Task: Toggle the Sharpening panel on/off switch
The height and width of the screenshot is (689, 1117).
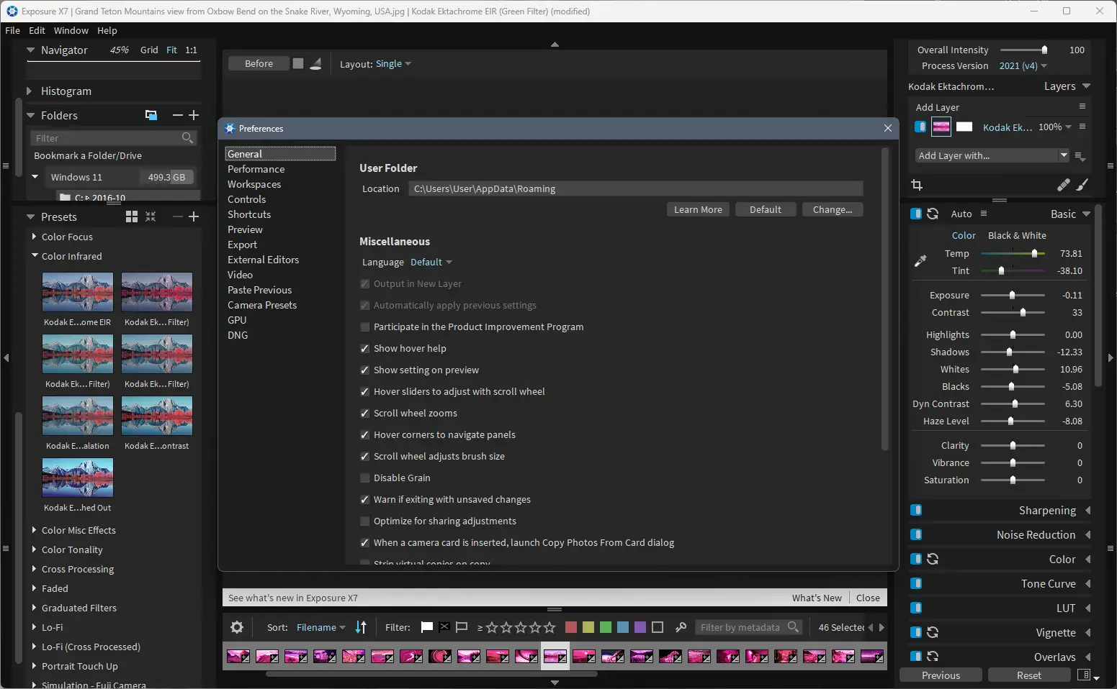Action: tap(916, 510)
